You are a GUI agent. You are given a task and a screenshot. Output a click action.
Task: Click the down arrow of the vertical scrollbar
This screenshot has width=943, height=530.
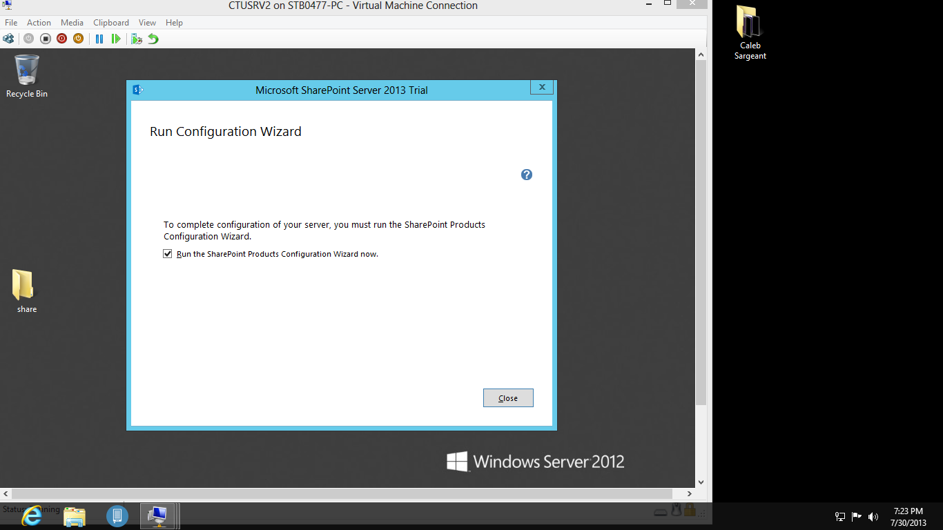701,482
